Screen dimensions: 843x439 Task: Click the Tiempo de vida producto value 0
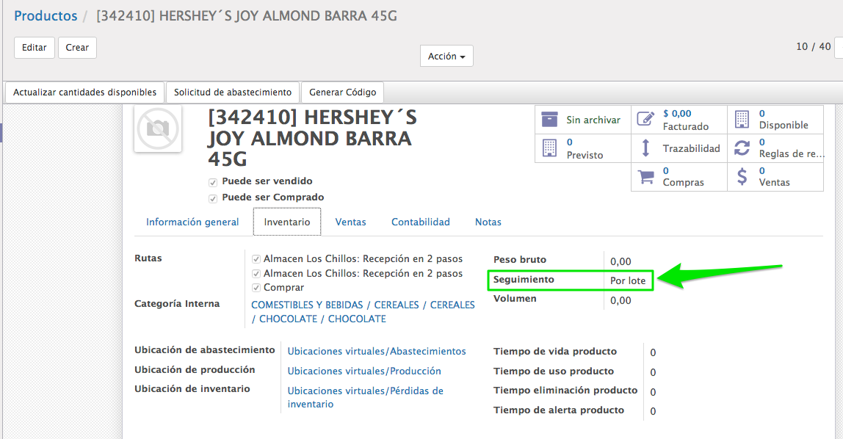pyautogui.click(x=653, y=352)
